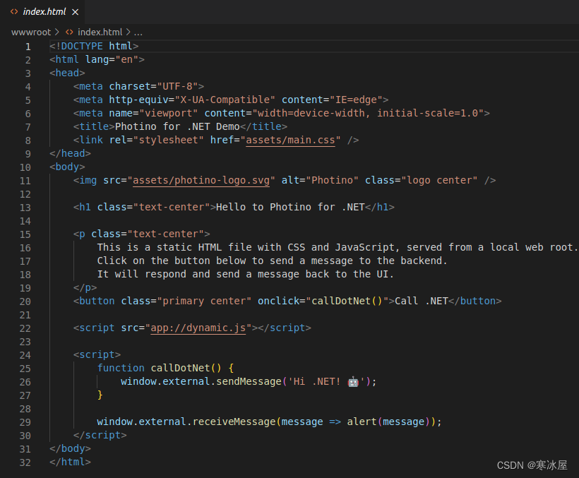Follow the app://dynamic.js link

click(198, 328)
